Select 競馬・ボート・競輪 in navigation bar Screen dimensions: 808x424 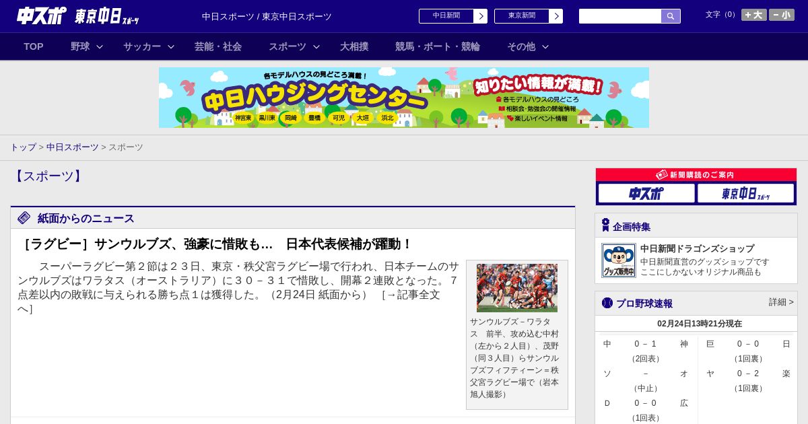click(438, 46)
